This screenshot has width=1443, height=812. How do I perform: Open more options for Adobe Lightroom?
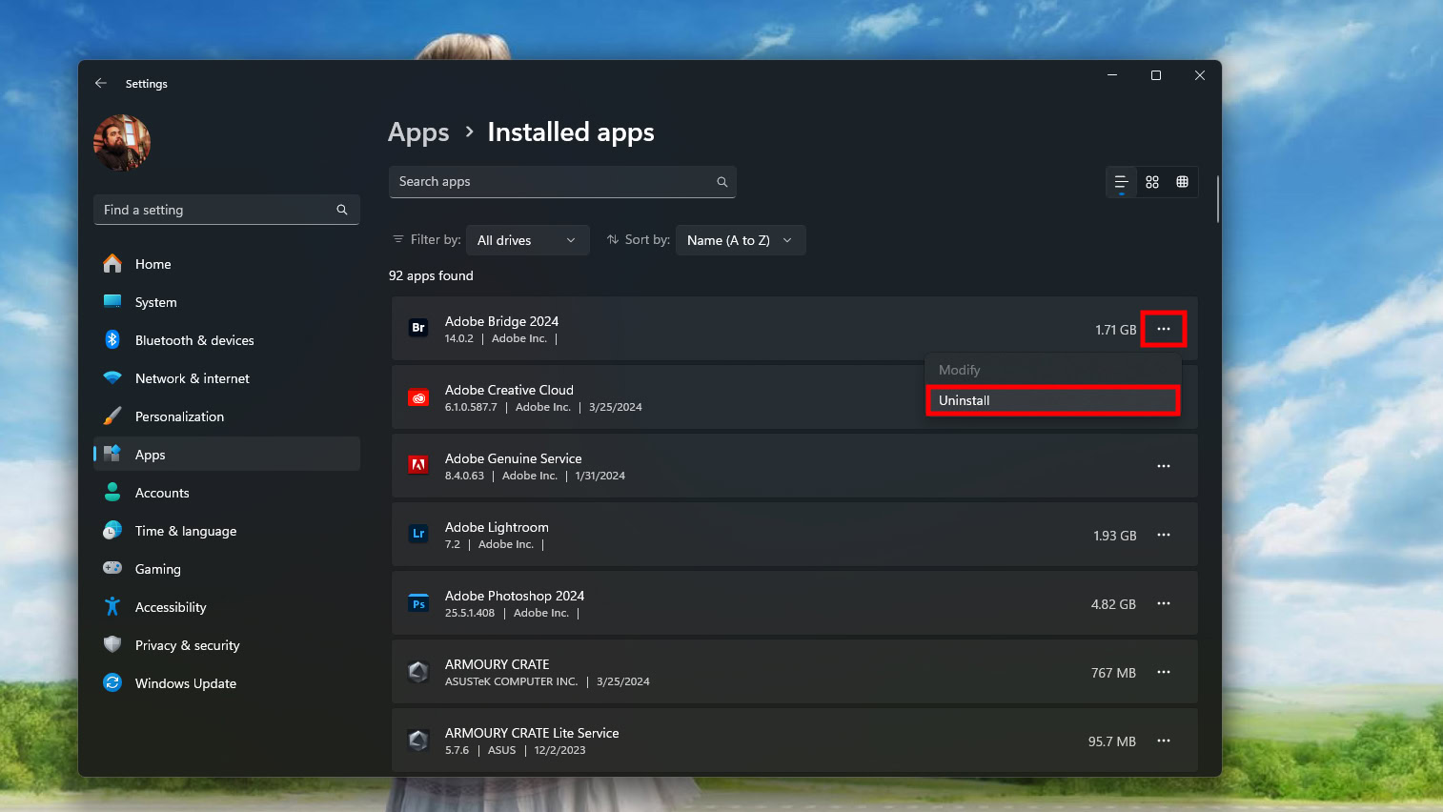pyautogui.click(x=1163, y=536)
